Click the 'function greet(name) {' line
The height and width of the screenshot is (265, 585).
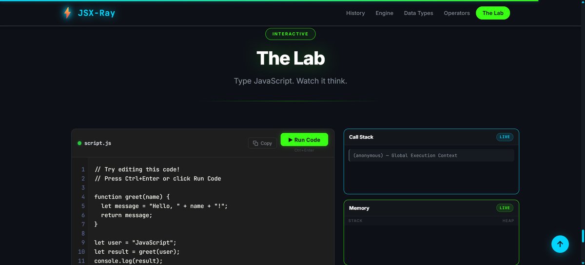tap(132, 197)
